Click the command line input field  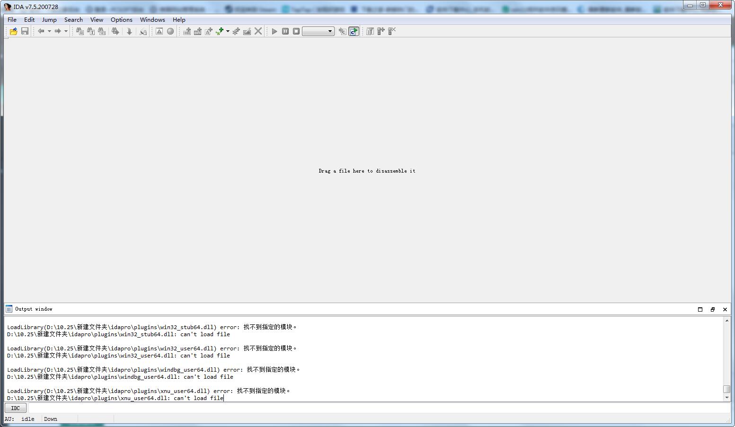click(x=374, y=408)
